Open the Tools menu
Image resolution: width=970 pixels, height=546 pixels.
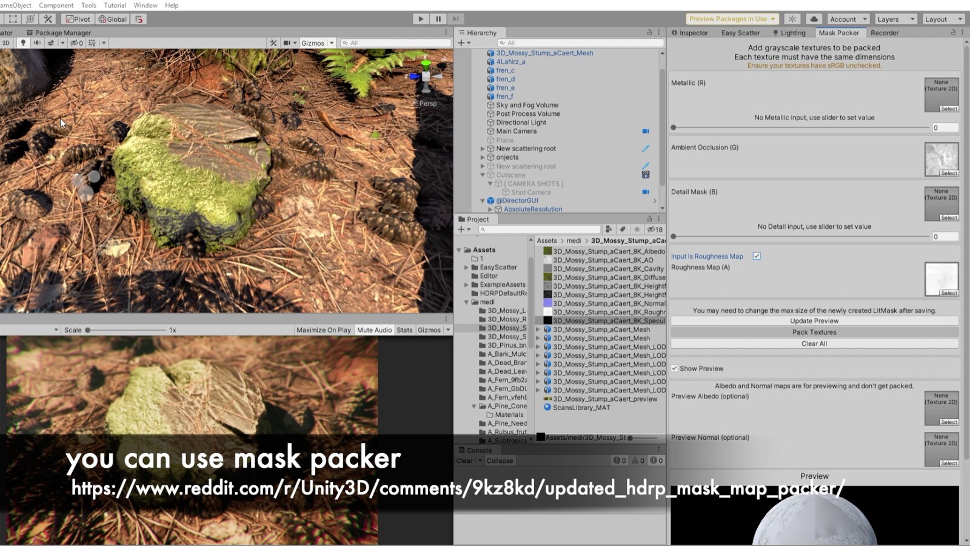click(x=89, y=5)
